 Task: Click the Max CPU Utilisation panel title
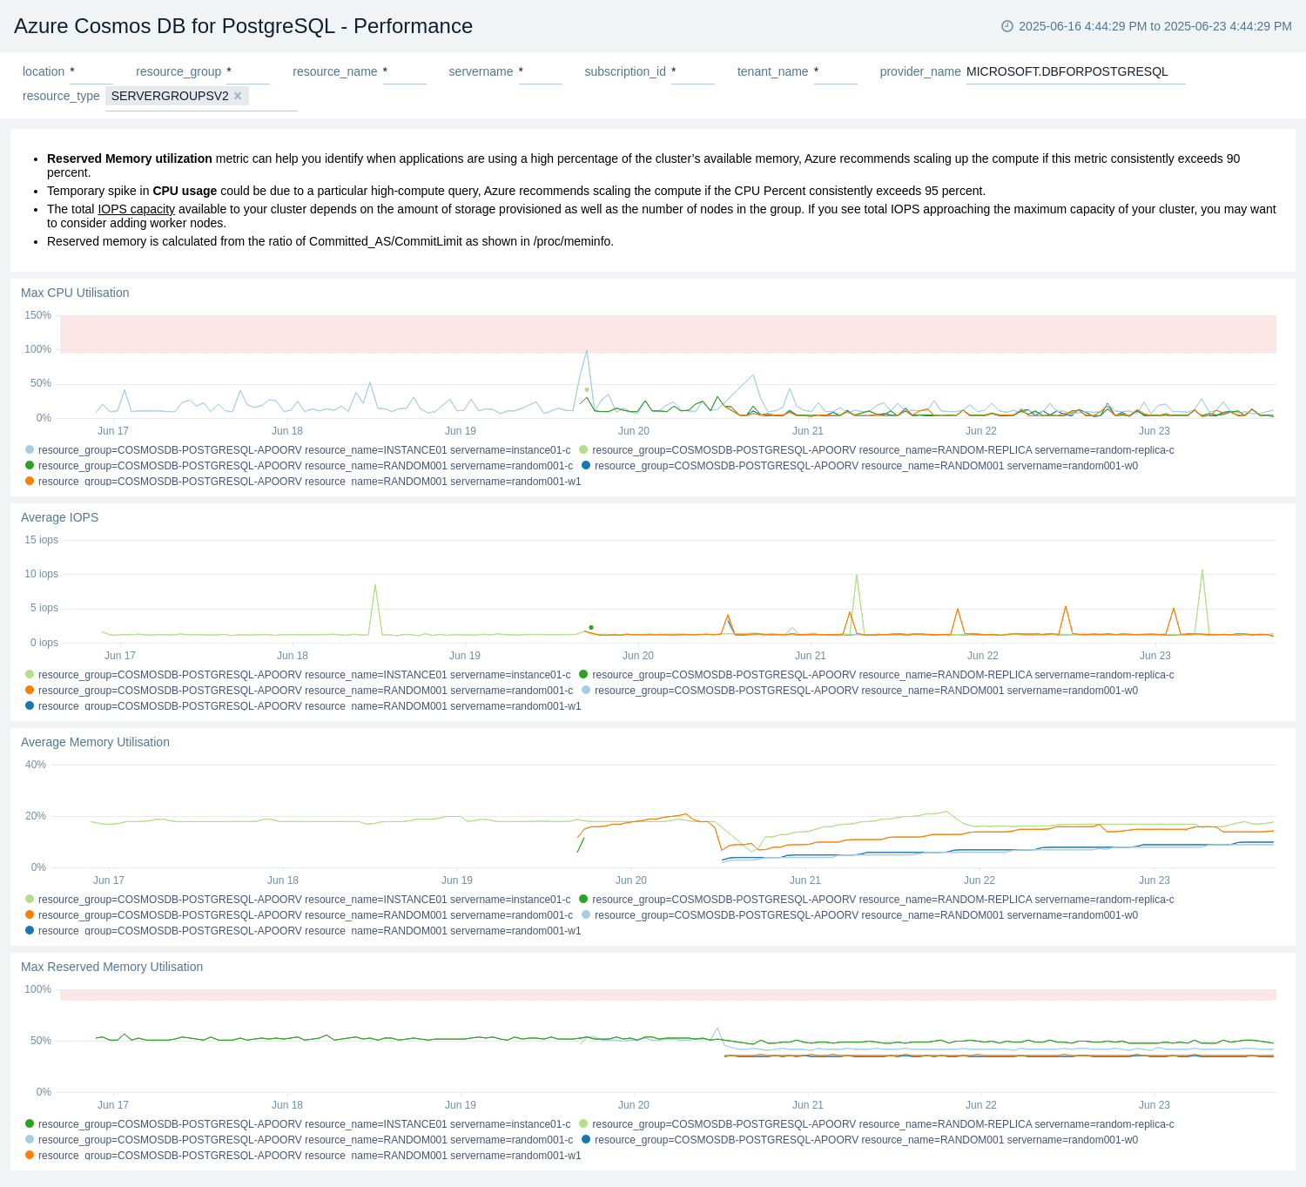point(75,293)
